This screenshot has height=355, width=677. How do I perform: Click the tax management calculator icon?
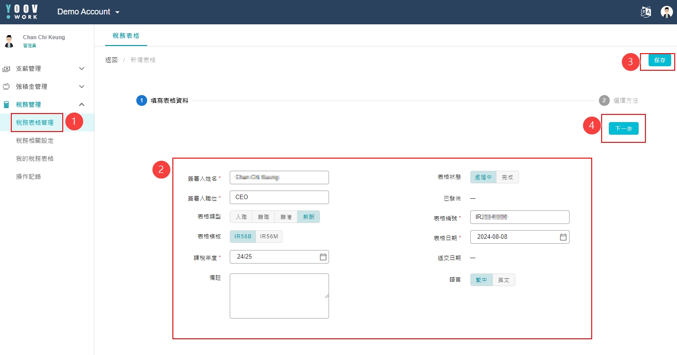point(6,105)
